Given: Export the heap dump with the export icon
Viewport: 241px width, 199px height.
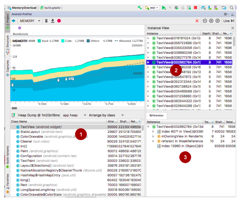Looking at the screenshot, I should click(x=14, y=115).
